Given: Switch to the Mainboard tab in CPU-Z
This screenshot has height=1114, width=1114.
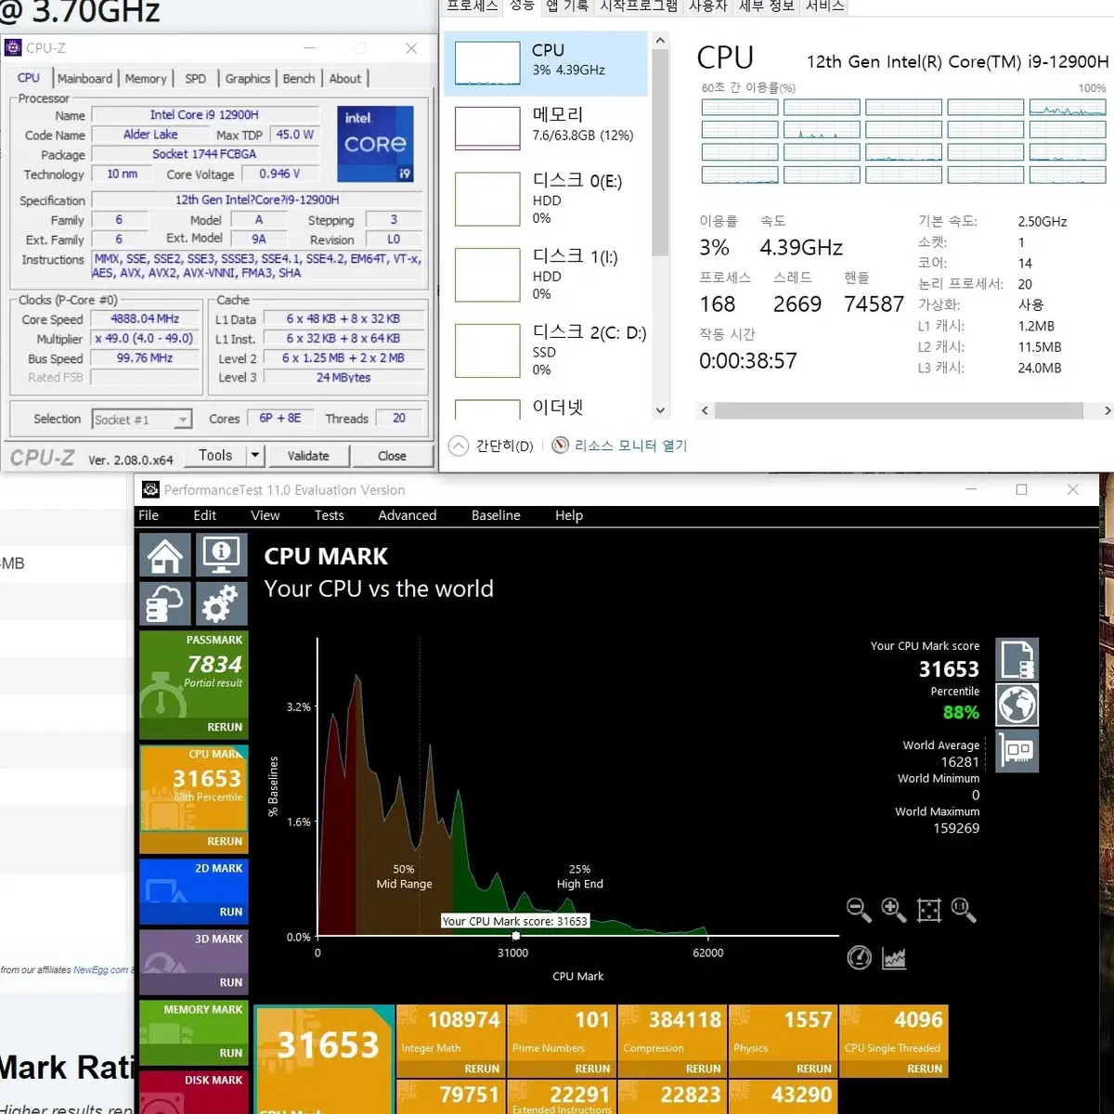Looking at the screenshot, I should 84,79.
